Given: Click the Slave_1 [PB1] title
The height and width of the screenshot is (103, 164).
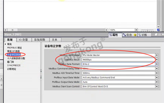Looking at the screenshot, I should (x=13, y=34).
